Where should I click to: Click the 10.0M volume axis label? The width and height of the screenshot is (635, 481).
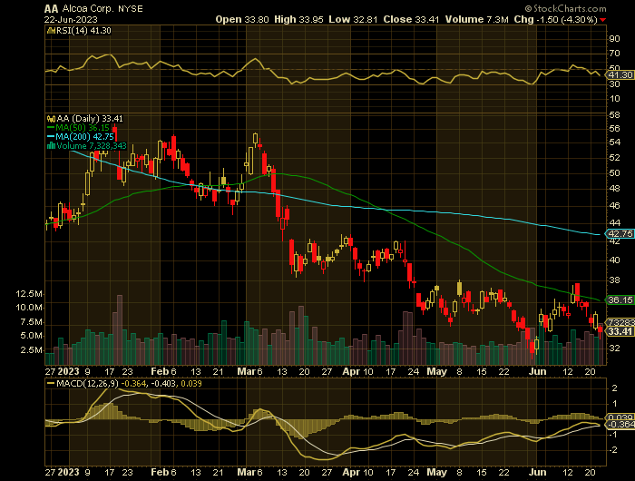click(29, 307)
